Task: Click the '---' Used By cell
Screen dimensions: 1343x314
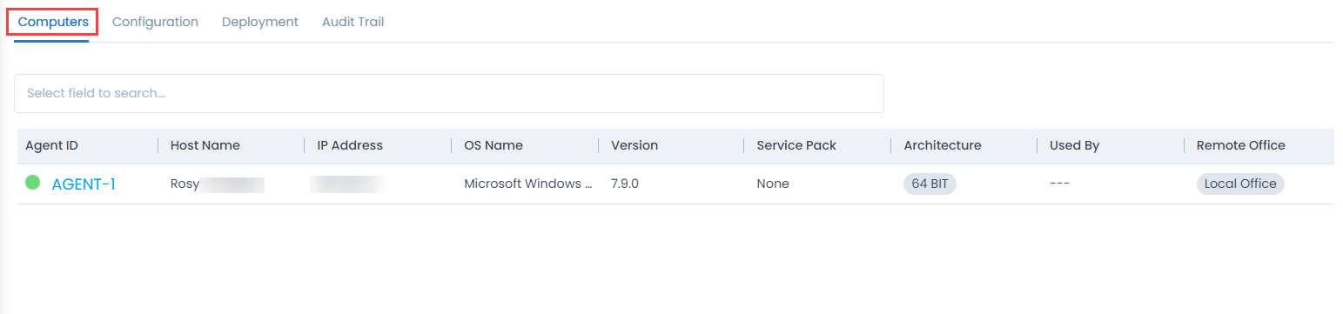Action: (x=1059, y=184)
